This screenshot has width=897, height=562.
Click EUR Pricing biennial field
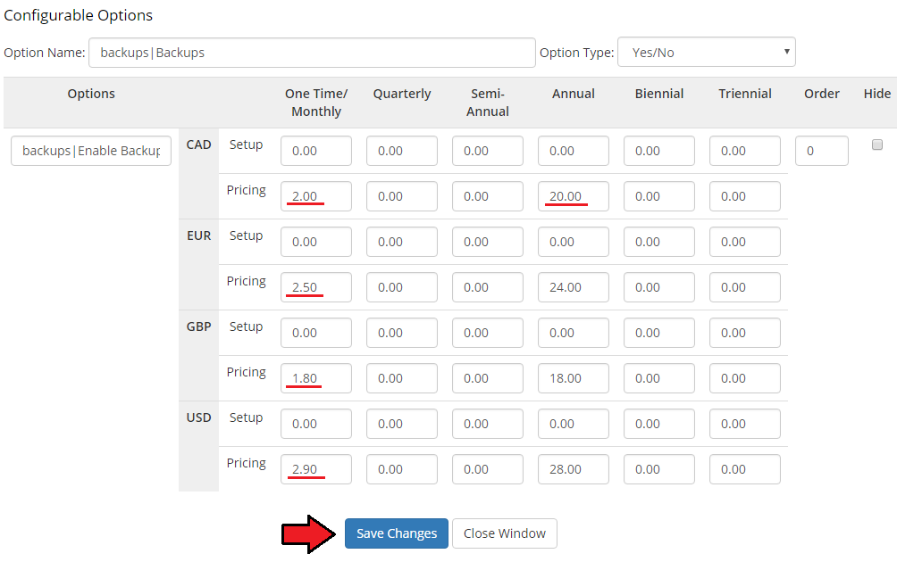[x=659, y=287]
